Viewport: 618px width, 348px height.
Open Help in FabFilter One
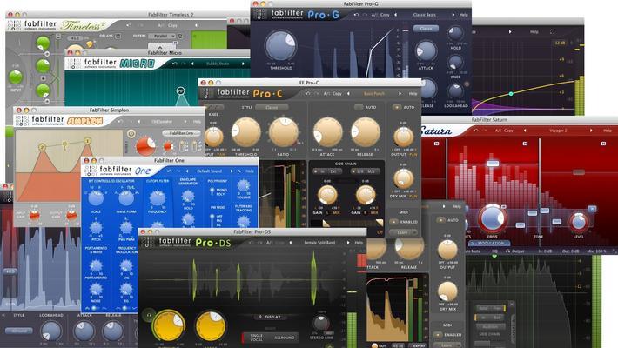[x=250, y=171]
